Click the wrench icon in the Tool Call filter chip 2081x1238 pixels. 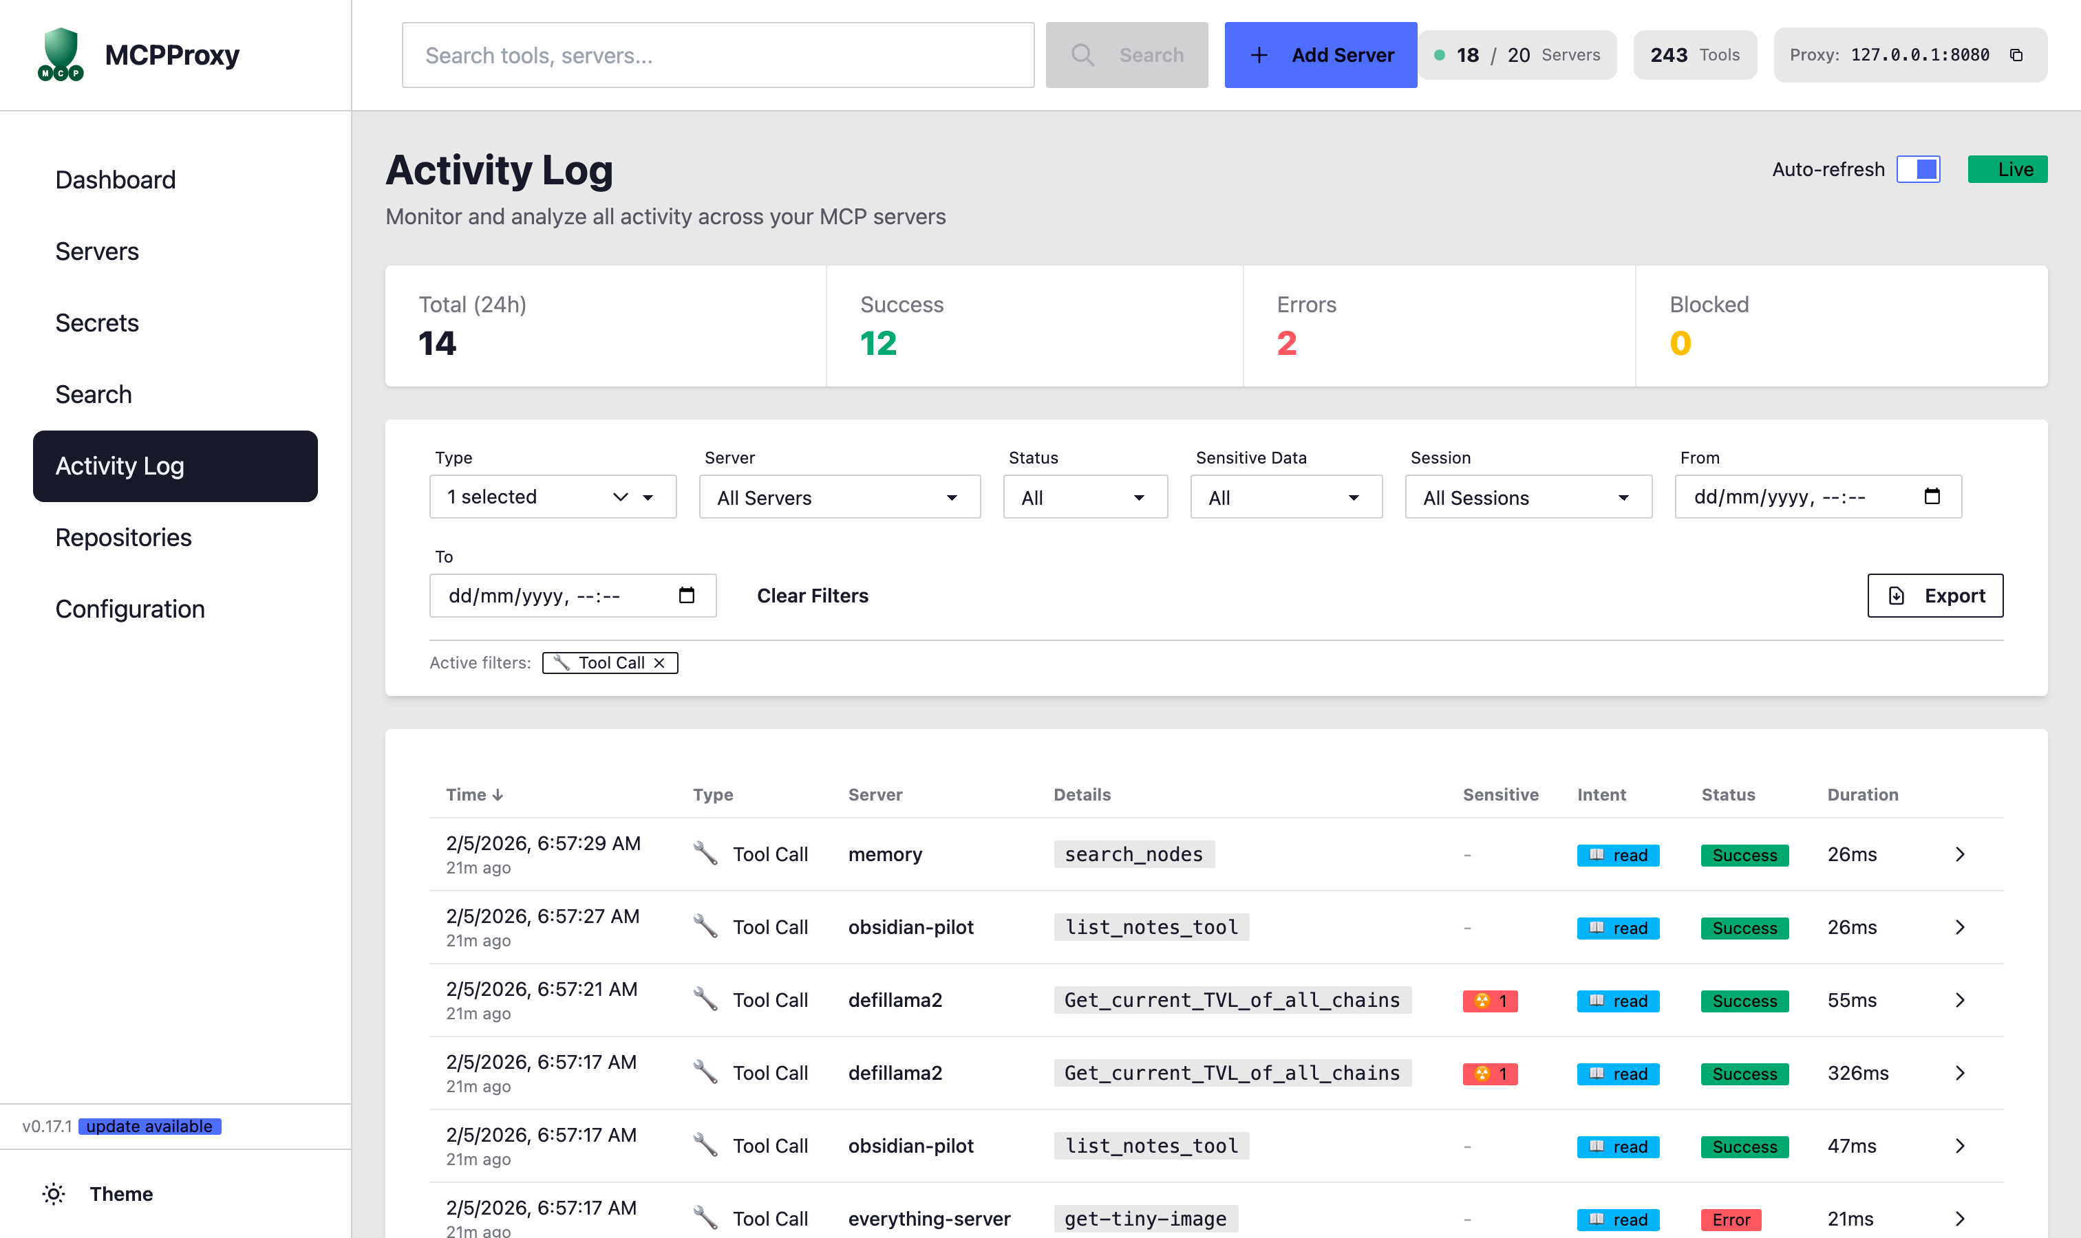click(562, 662)
